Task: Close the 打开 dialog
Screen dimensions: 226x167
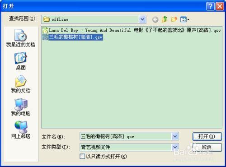Action: (x=220, y=6)
